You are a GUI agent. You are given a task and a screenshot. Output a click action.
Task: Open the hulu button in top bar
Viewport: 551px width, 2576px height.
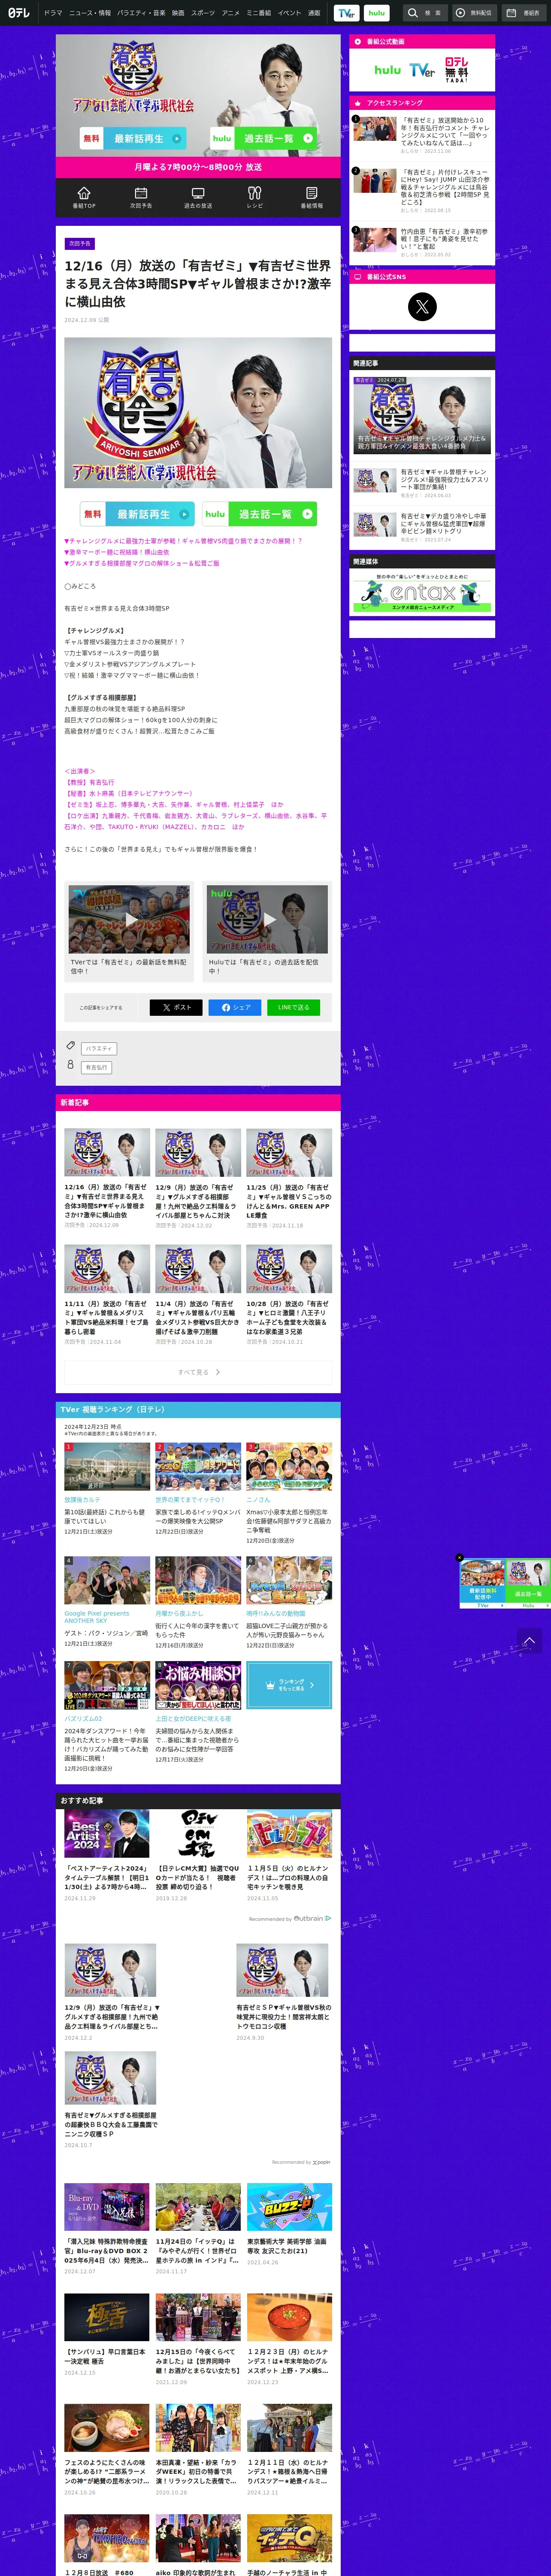[x=376, y=13]
